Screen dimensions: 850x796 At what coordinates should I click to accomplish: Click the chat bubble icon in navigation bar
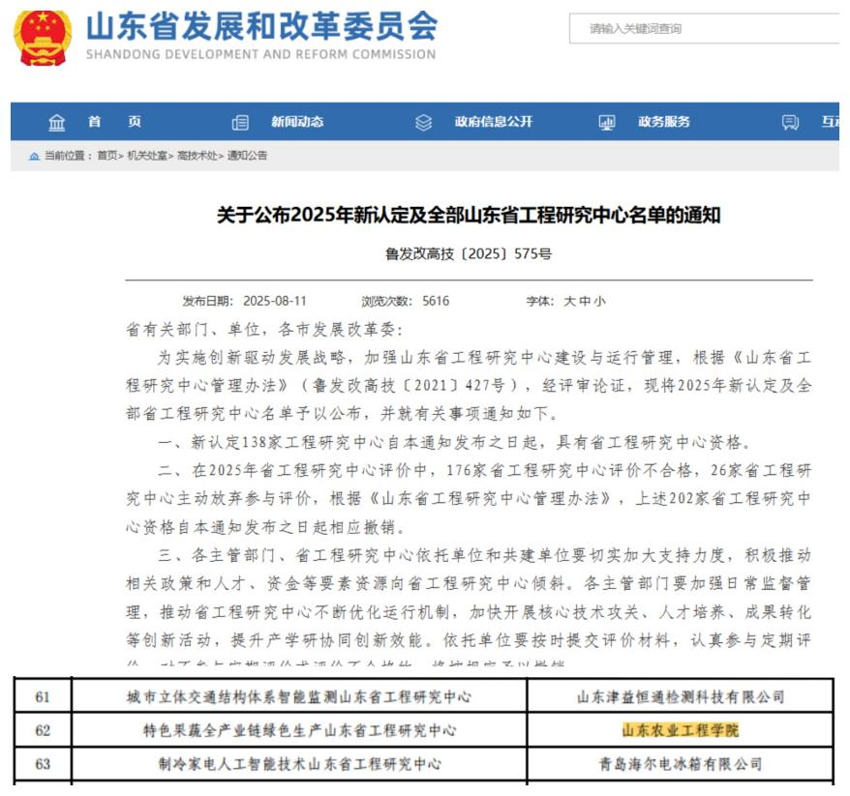pos(790,123)
